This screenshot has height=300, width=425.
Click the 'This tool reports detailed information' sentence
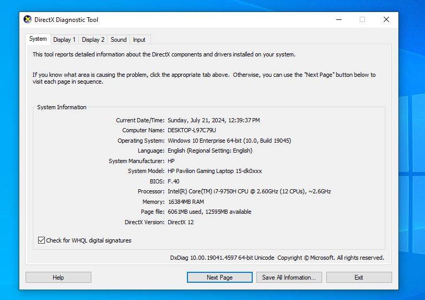coord(164,54)
